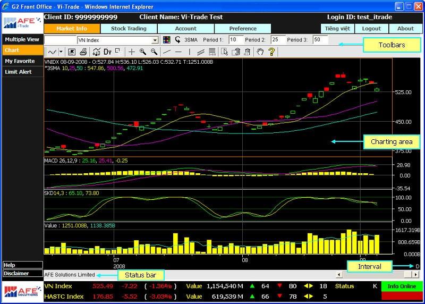Screen dimensions: 425x304
Task: Switch language with Tiếng việt button
Action: coord(337,29)
